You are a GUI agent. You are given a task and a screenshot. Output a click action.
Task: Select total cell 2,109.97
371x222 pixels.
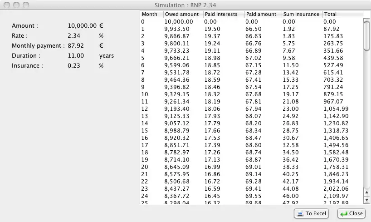click(336, 196)
